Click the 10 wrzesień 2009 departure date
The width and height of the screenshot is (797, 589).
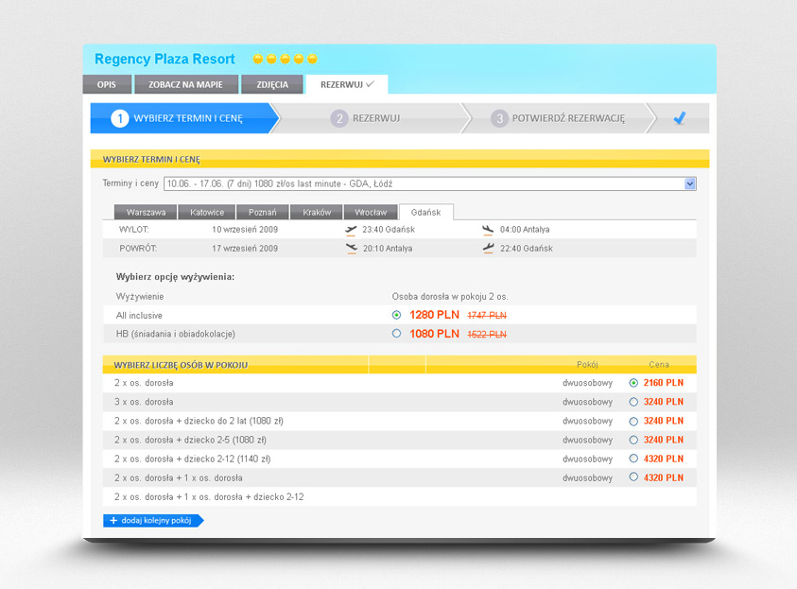click(x=245, y=230)
